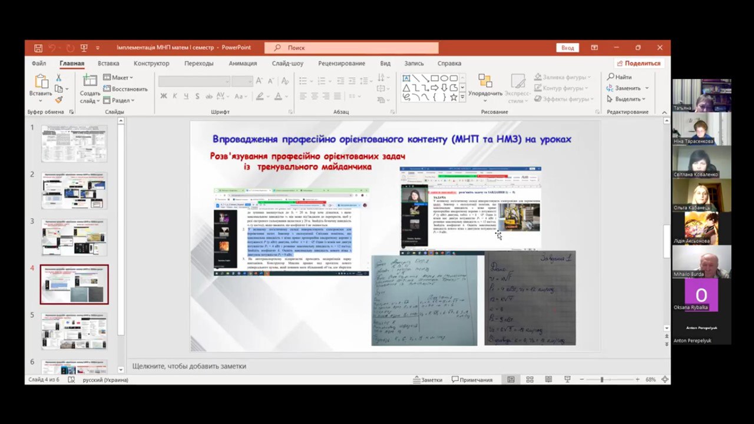
Task: Start slideshow from status bar icon
Action: pyautogui.click(x=567, y=380)
